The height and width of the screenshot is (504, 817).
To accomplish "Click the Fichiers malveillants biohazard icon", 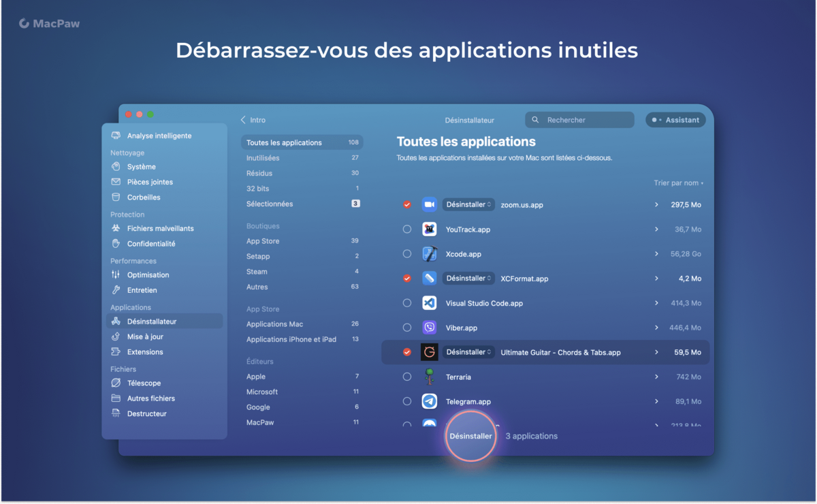I will coord(116,229).
